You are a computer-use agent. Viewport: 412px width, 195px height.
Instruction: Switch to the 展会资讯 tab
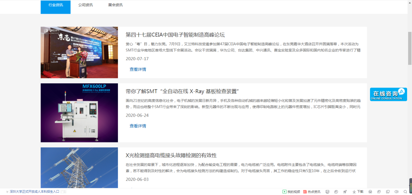tap(115, 5)
